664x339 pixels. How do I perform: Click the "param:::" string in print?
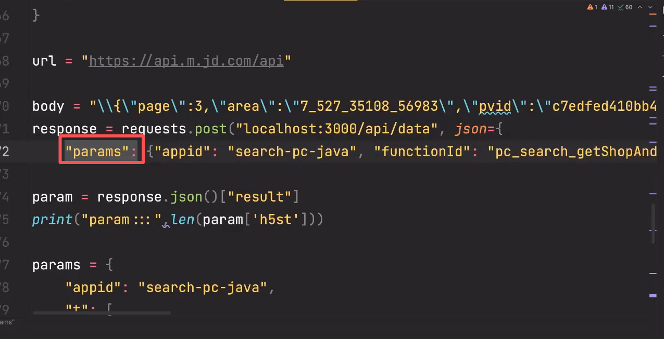(121, 219)
